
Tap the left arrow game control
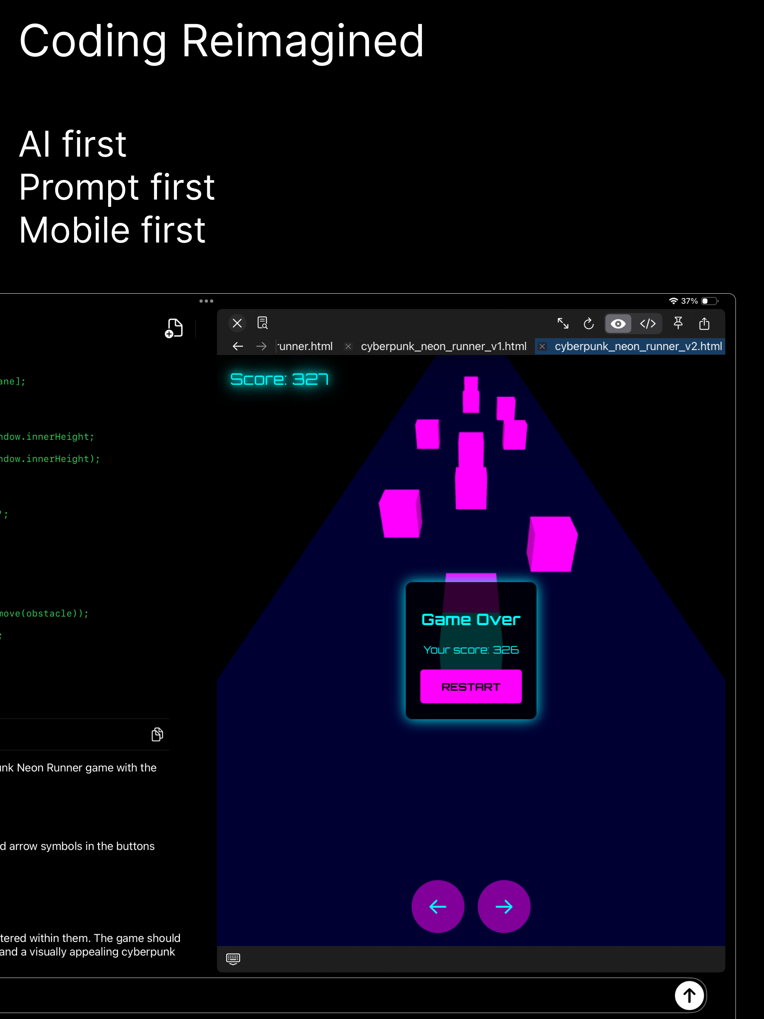(438, 906)
